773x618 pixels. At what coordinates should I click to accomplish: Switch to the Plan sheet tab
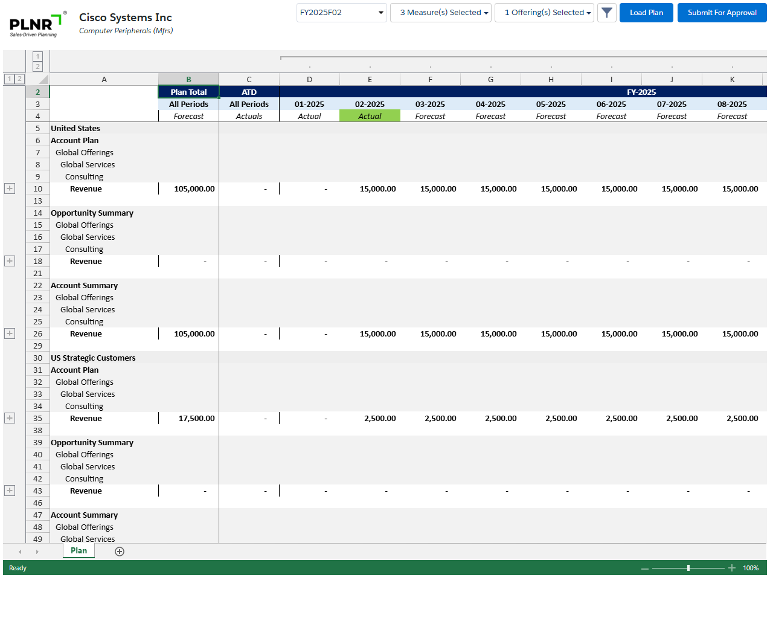79,551
